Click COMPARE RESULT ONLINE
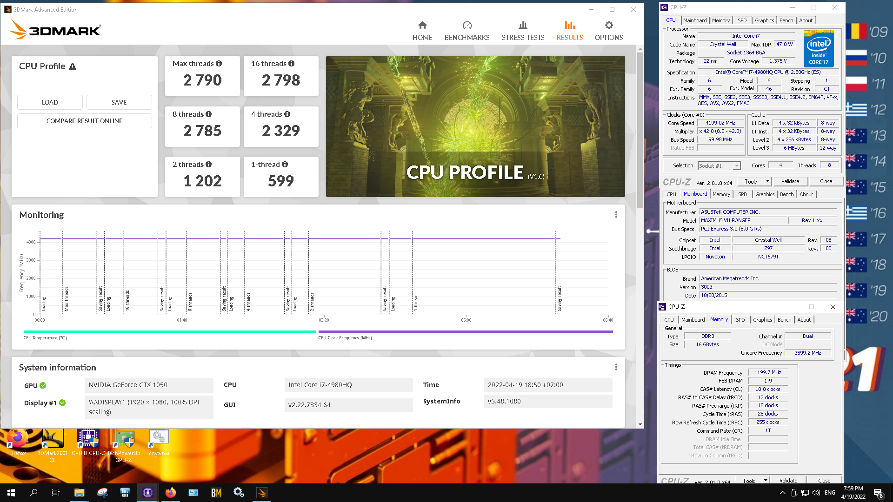The width and height of the screenshot is (893, 502). point(85,121)
